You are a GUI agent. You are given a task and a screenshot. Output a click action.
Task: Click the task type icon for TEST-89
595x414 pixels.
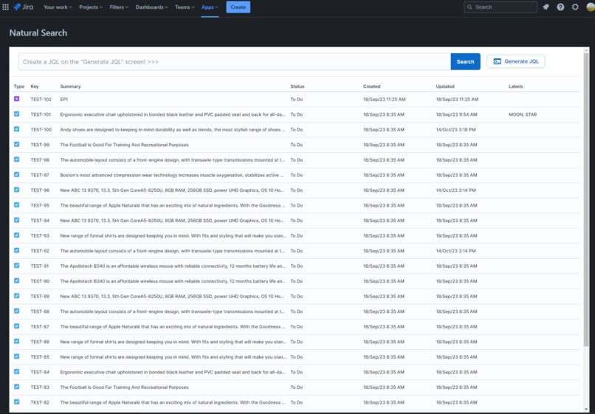tap(17, 296)
